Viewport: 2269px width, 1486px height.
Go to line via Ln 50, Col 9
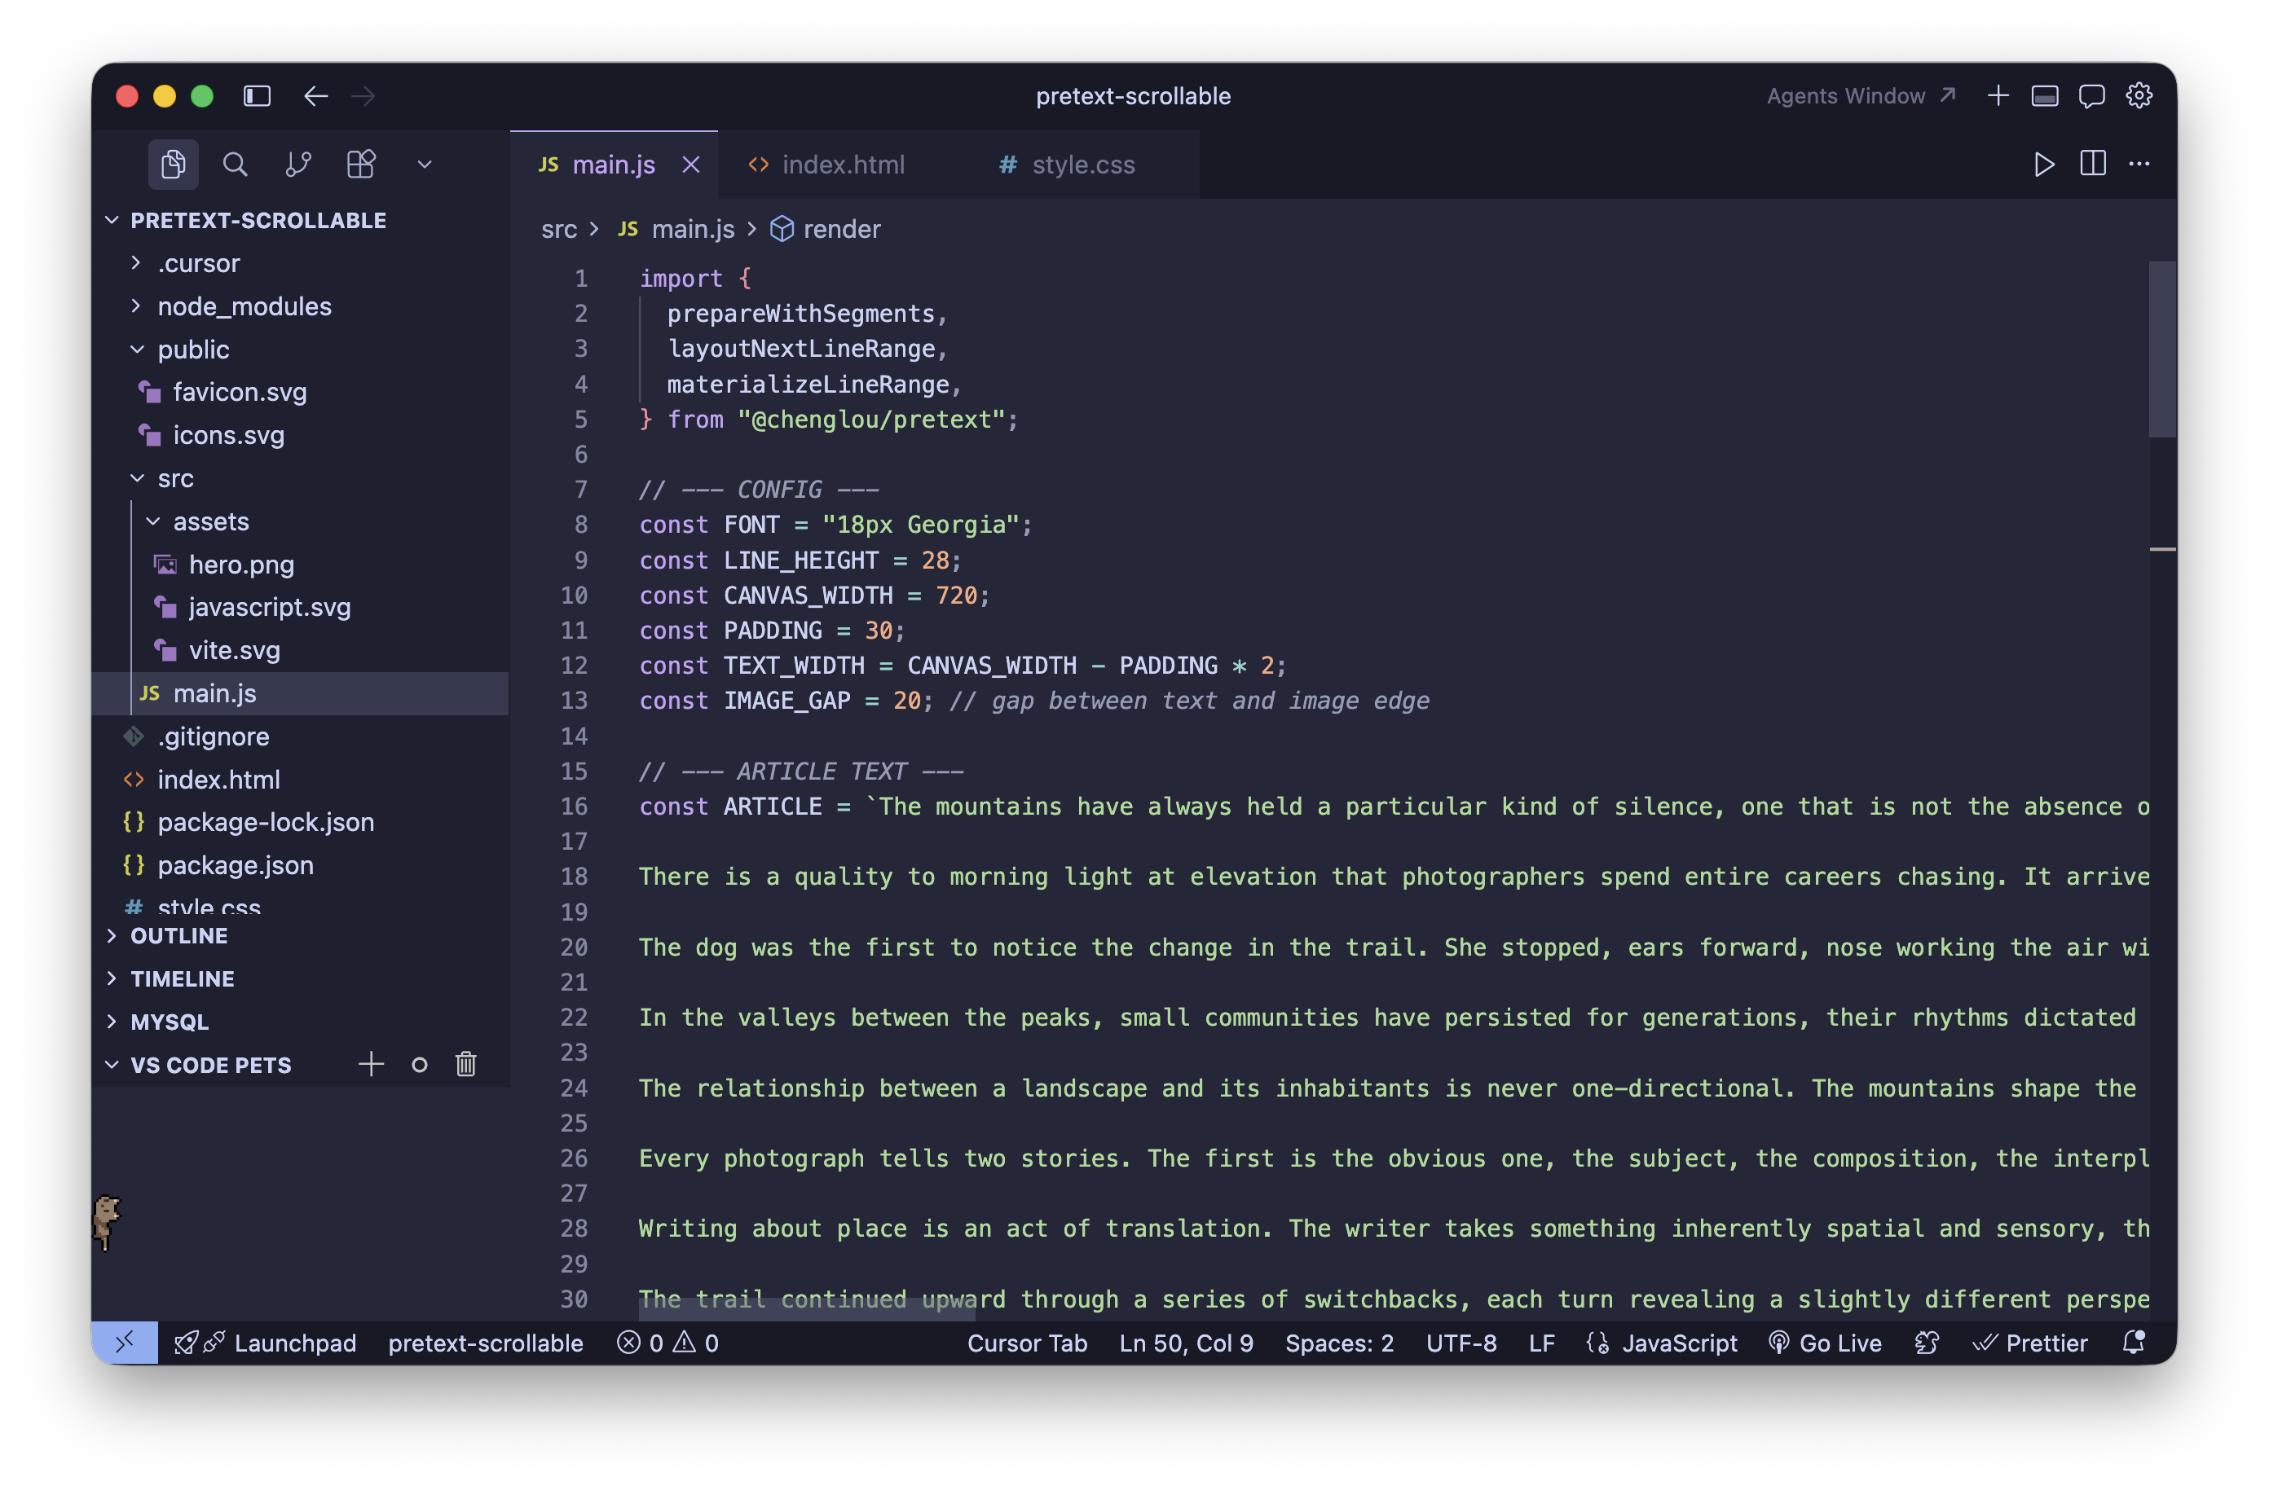1186,1343
